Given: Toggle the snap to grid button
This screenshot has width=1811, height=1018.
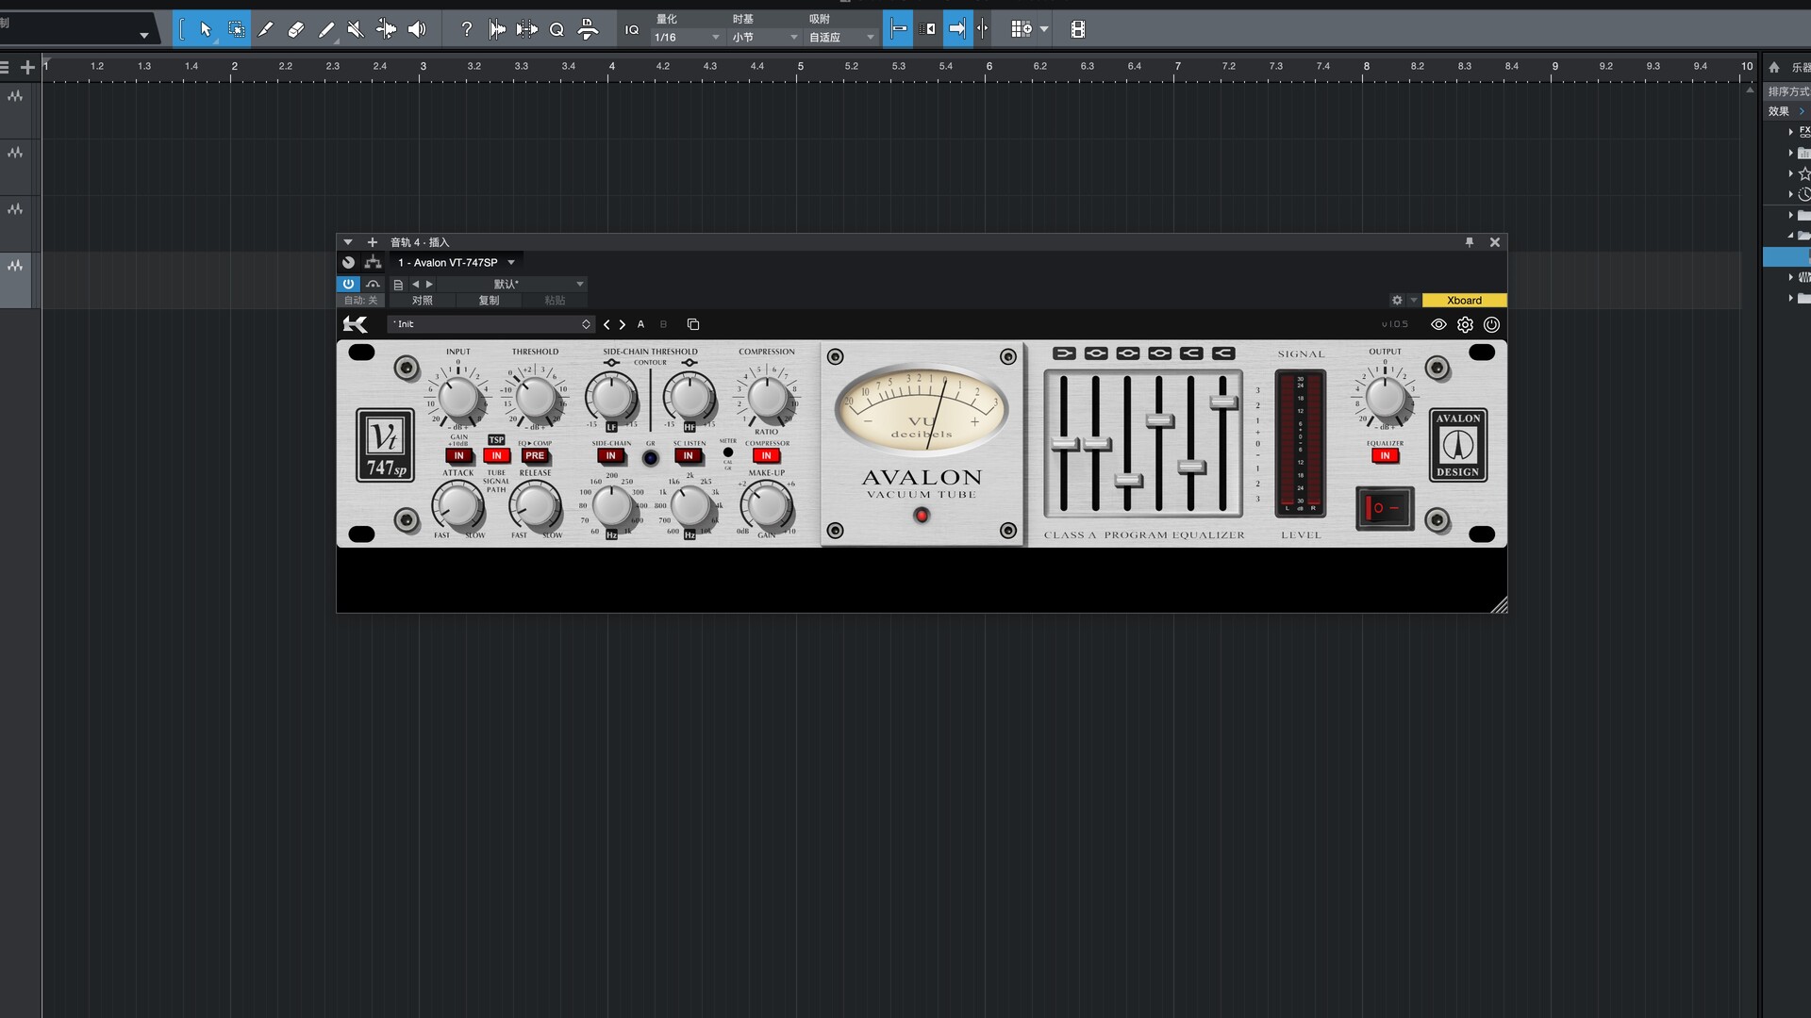Looking at the screenshot, I should tap(898, 29).
